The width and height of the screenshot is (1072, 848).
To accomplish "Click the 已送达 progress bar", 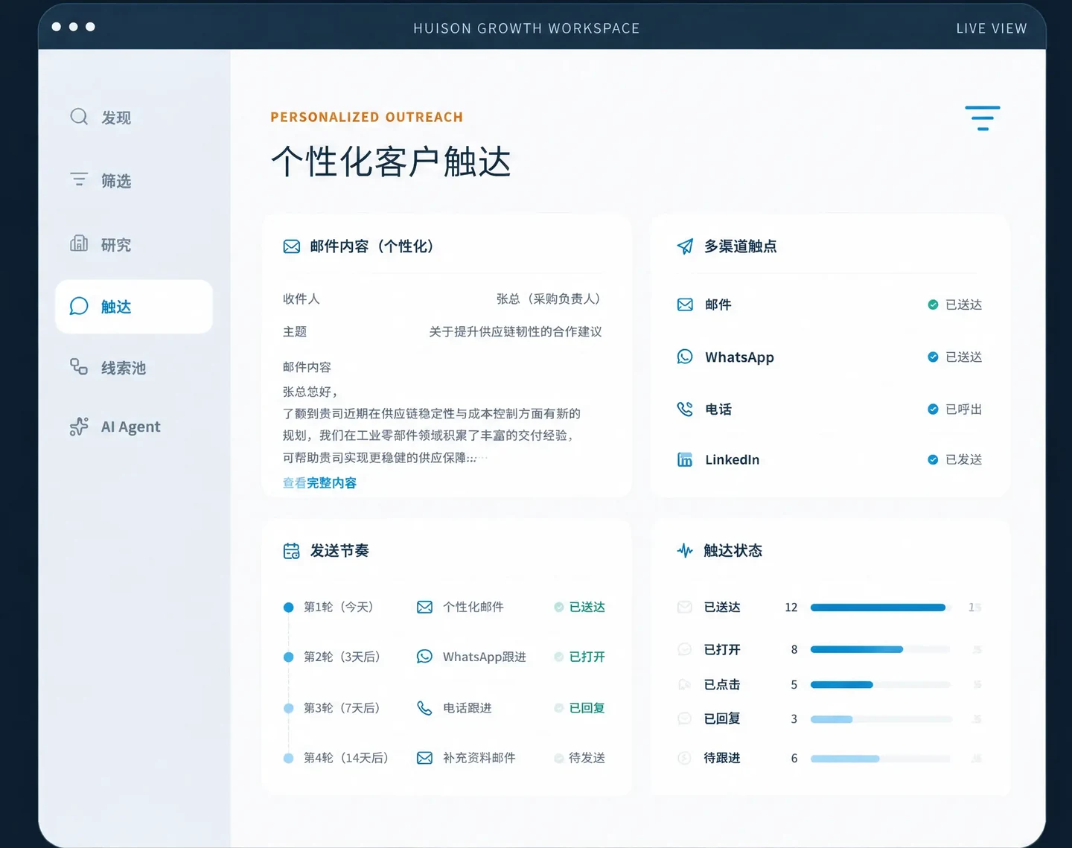I will (x=881, y=608).
